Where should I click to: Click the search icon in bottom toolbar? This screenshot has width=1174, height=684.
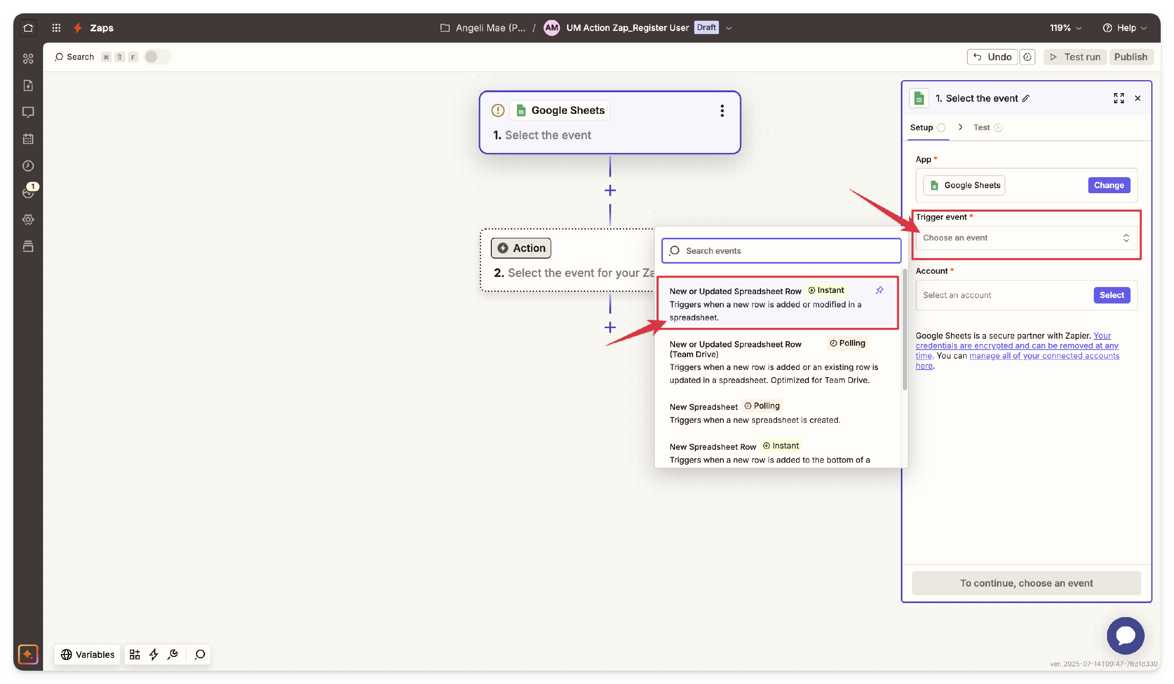[x=200, y=654]
